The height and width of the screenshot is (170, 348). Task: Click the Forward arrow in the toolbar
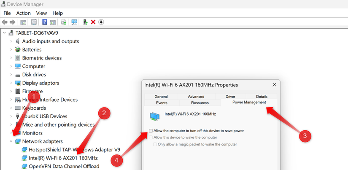tap(12, 22)
